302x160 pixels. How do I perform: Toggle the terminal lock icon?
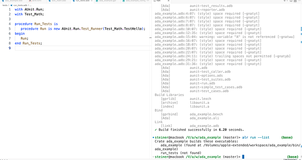(x=295, y=1)
